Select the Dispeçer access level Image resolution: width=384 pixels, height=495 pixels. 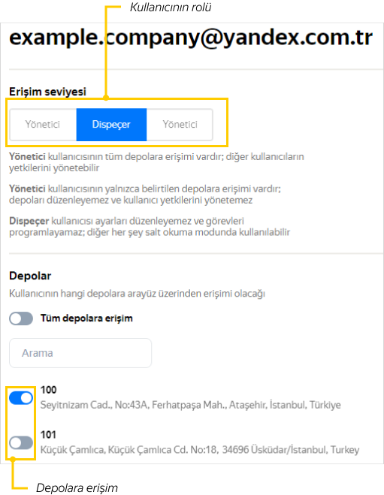coord(111,125)
